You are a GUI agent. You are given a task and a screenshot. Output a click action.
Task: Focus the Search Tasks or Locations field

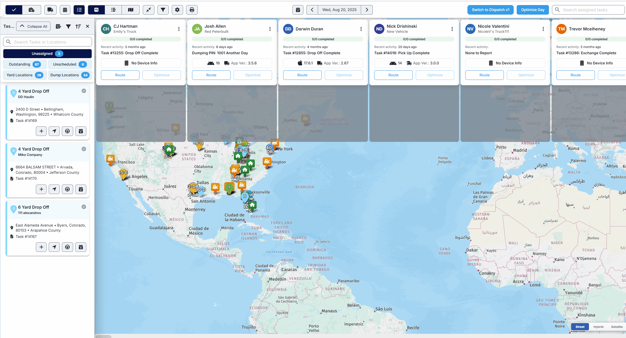point(47,42)
